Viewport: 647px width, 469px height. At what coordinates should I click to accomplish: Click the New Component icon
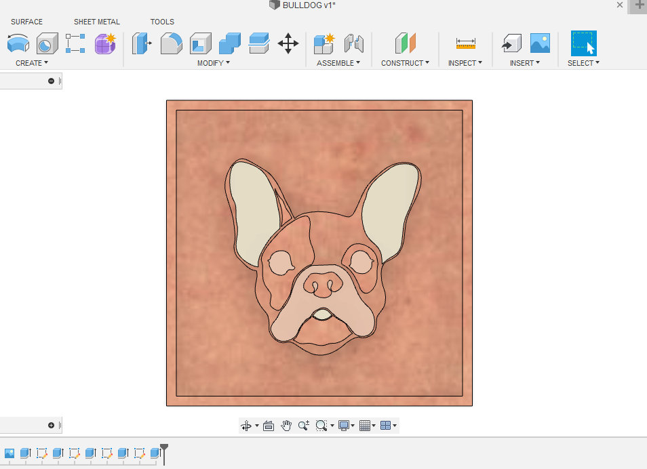(x=324, y=43)
